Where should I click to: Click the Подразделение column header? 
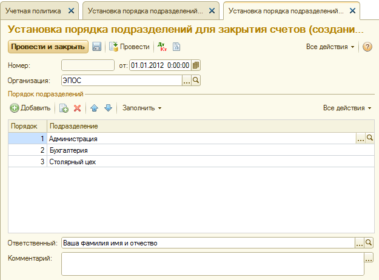[210, 126]
